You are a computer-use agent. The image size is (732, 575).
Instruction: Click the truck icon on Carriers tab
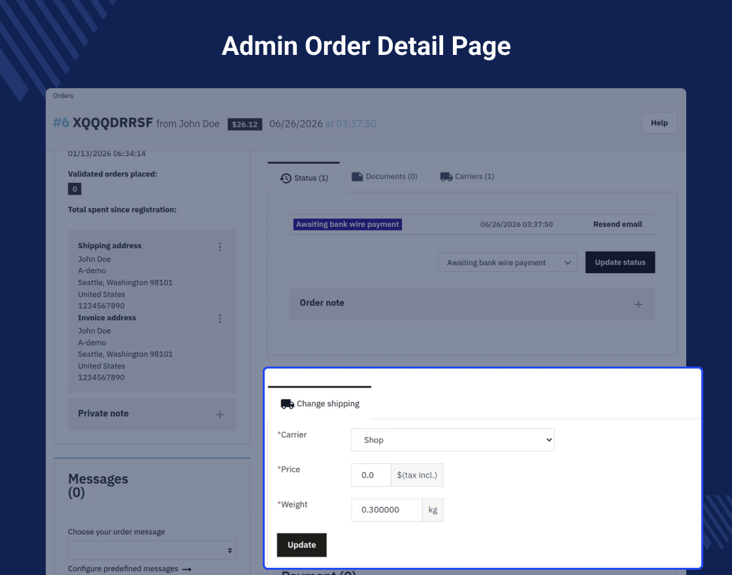point(446,176)
